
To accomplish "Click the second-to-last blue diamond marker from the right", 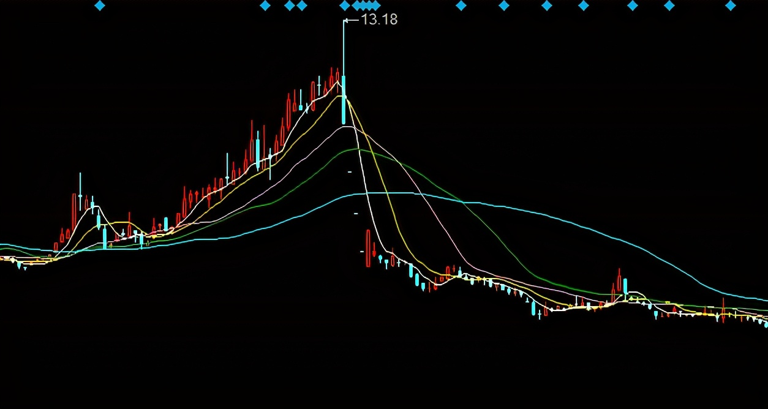I will tap(669, 6).
